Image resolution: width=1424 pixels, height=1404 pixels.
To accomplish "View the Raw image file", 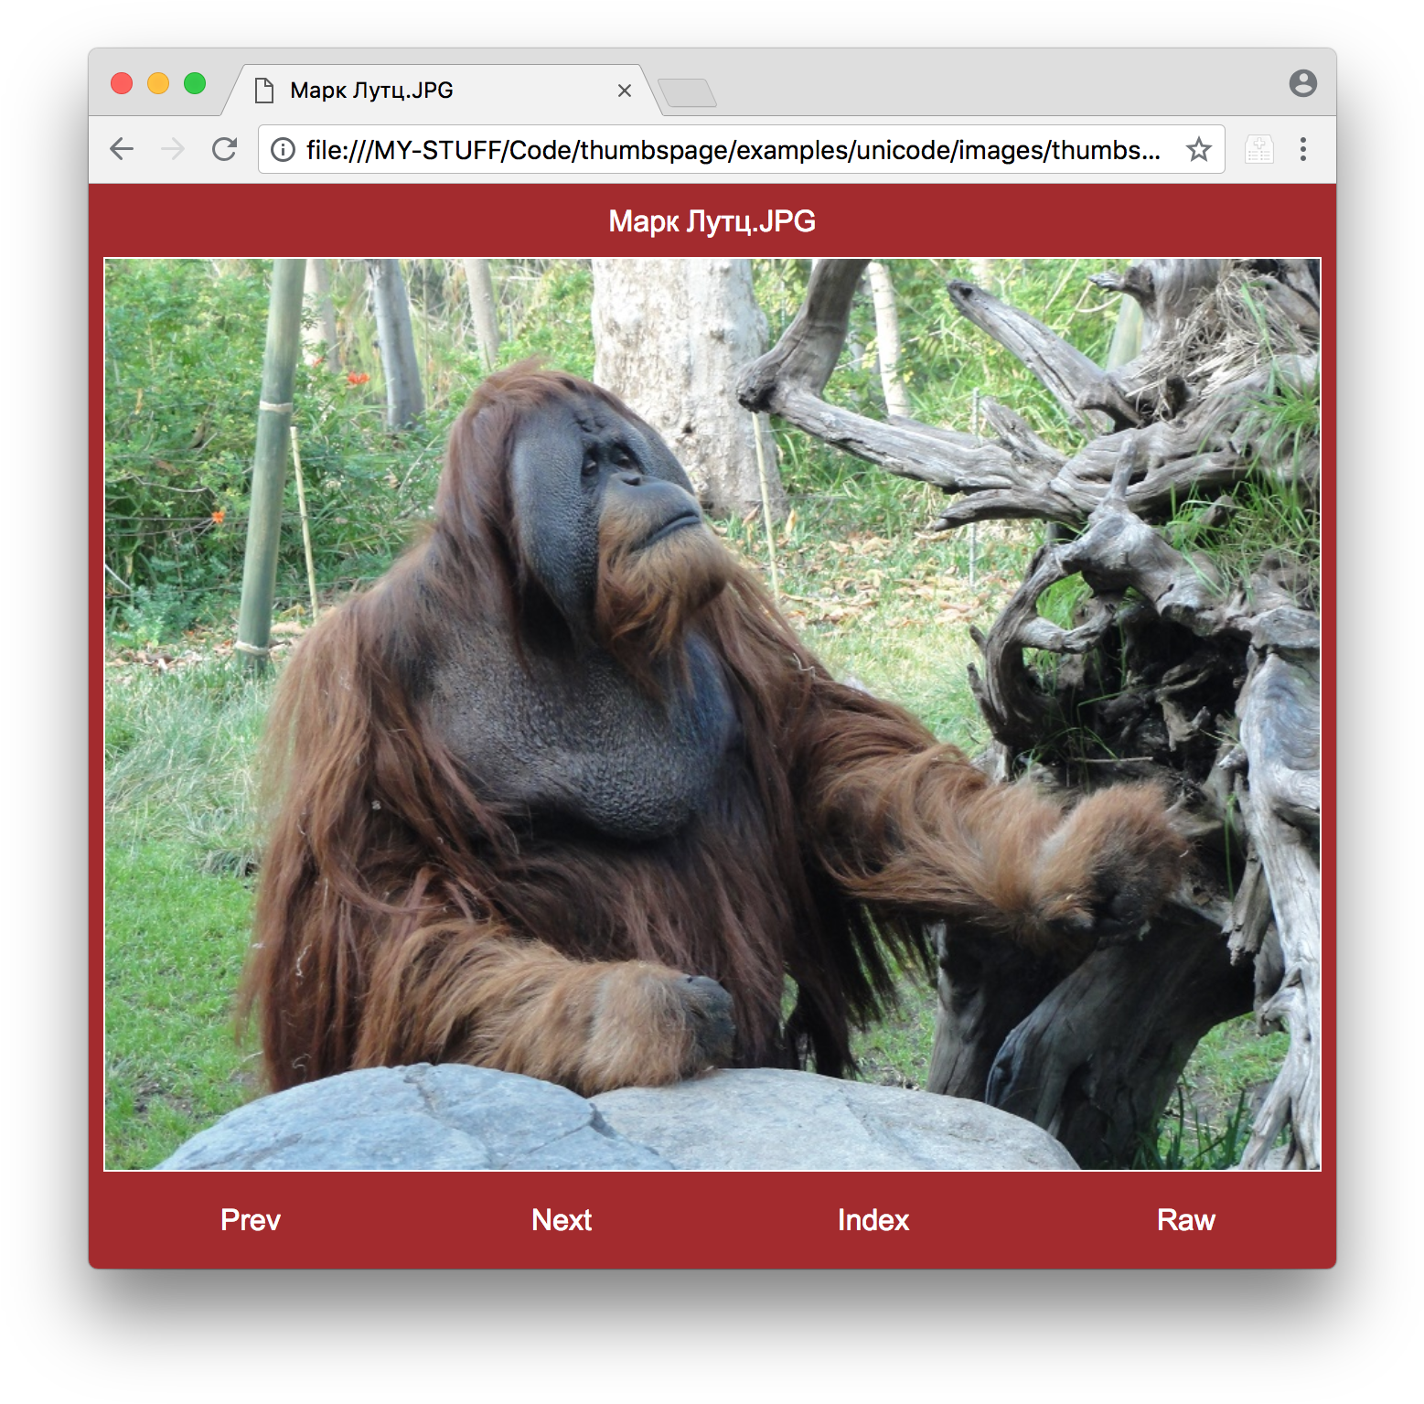I will tap(1186, 1220).
